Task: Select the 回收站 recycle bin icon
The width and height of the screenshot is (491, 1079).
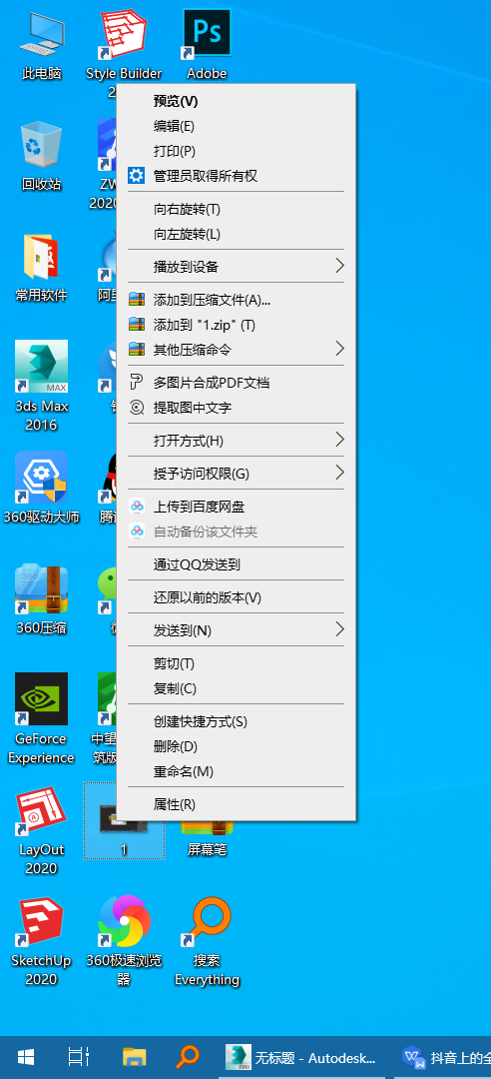Action: (41, 156)
